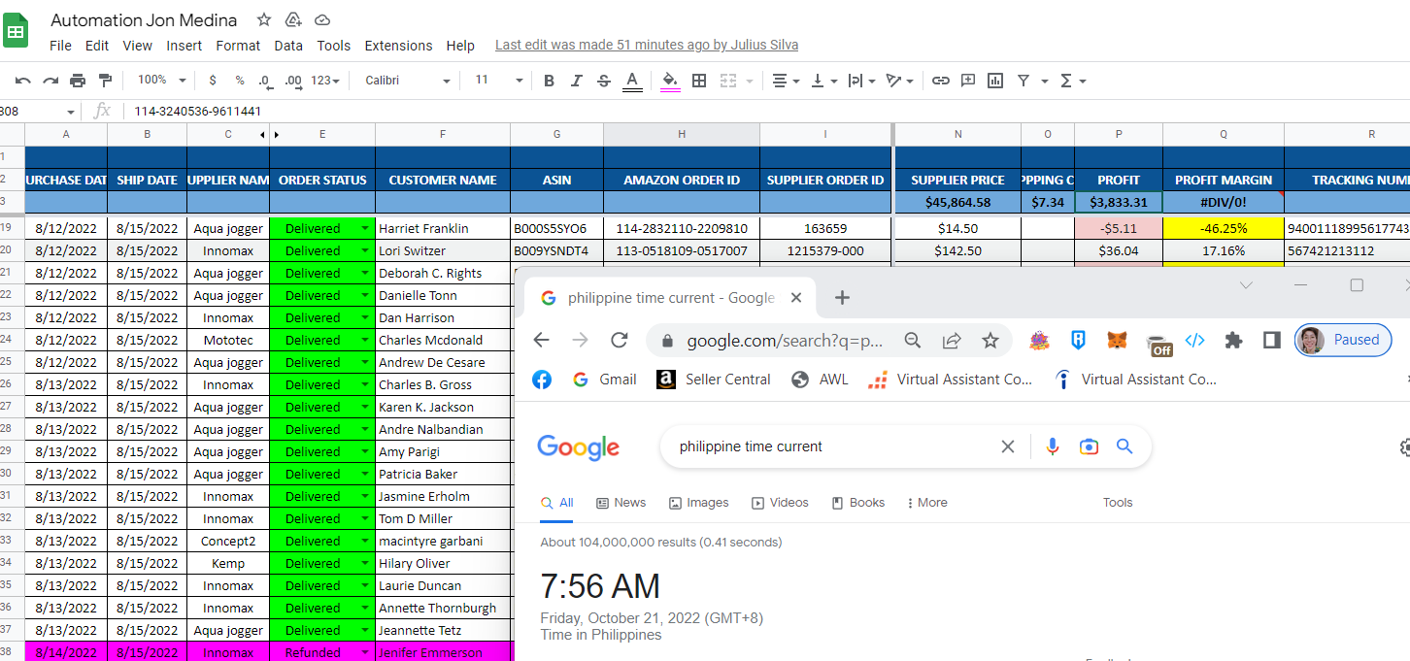Open the More search filter in Google
This screenshot has width=1410, height=661.
[x=927, y=503]
